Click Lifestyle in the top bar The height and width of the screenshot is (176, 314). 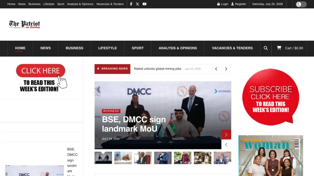[x=49, y=4]
